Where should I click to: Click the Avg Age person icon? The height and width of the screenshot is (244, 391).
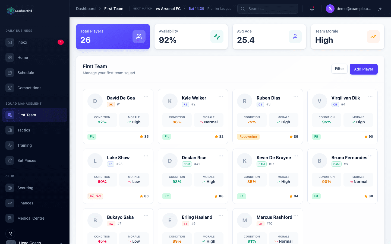point(295,37)
